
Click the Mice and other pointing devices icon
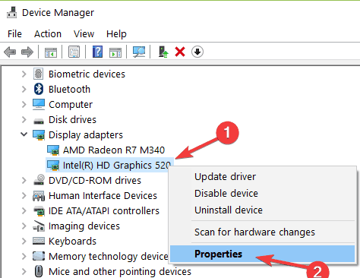pyautogui.click(x=39, y=271)
